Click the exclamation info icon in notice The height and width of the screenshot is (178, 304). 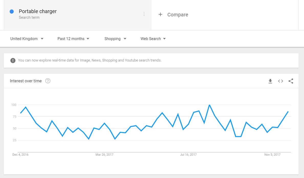pyautogui.click(x=13, y=61)
